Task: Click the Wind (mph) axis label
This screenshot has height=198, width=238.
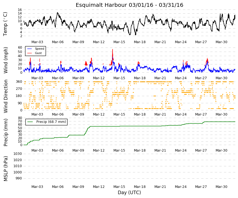Action: click(6, 60)
